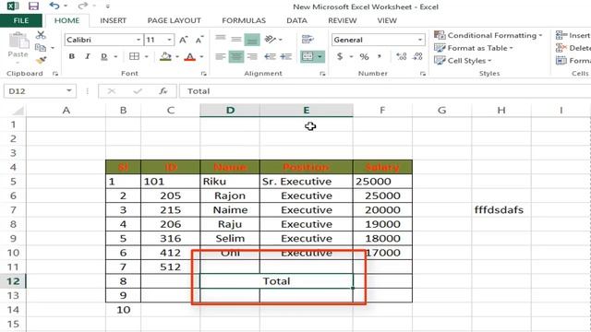
Task: Apply cell borders icon
Action: point(134,56)
